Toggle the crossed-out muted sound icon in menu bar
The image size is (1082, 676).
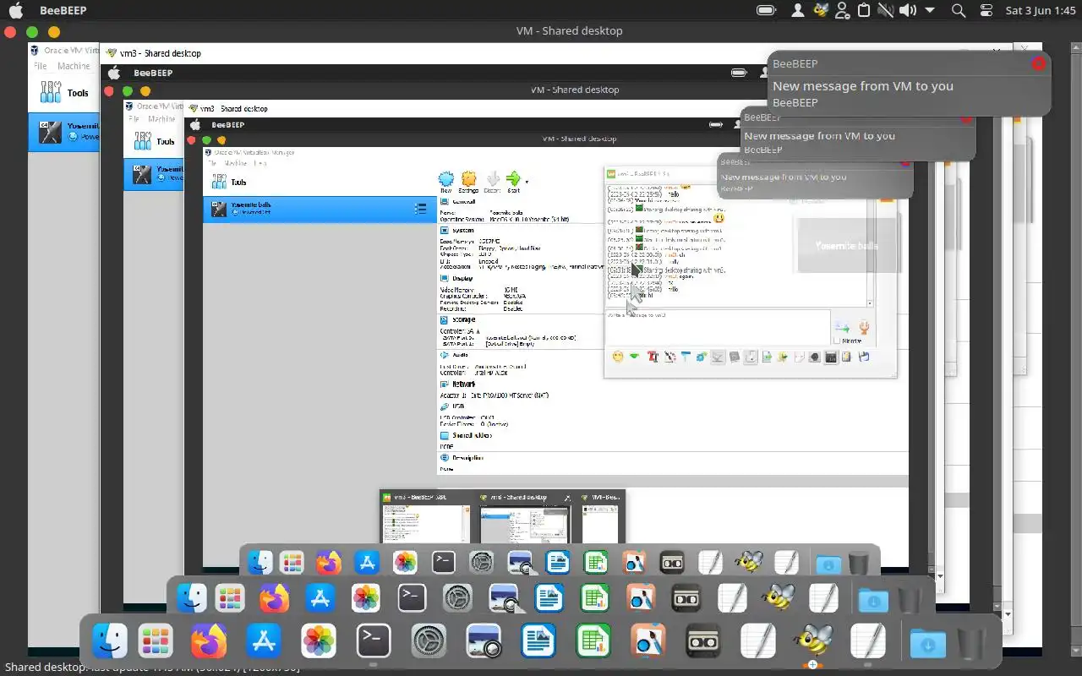pyautogui.click(x=886, y=10)
